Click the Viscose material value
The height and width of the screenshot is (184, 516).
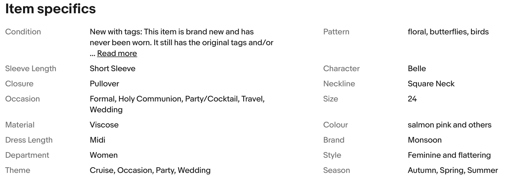[x=104, y=125]
